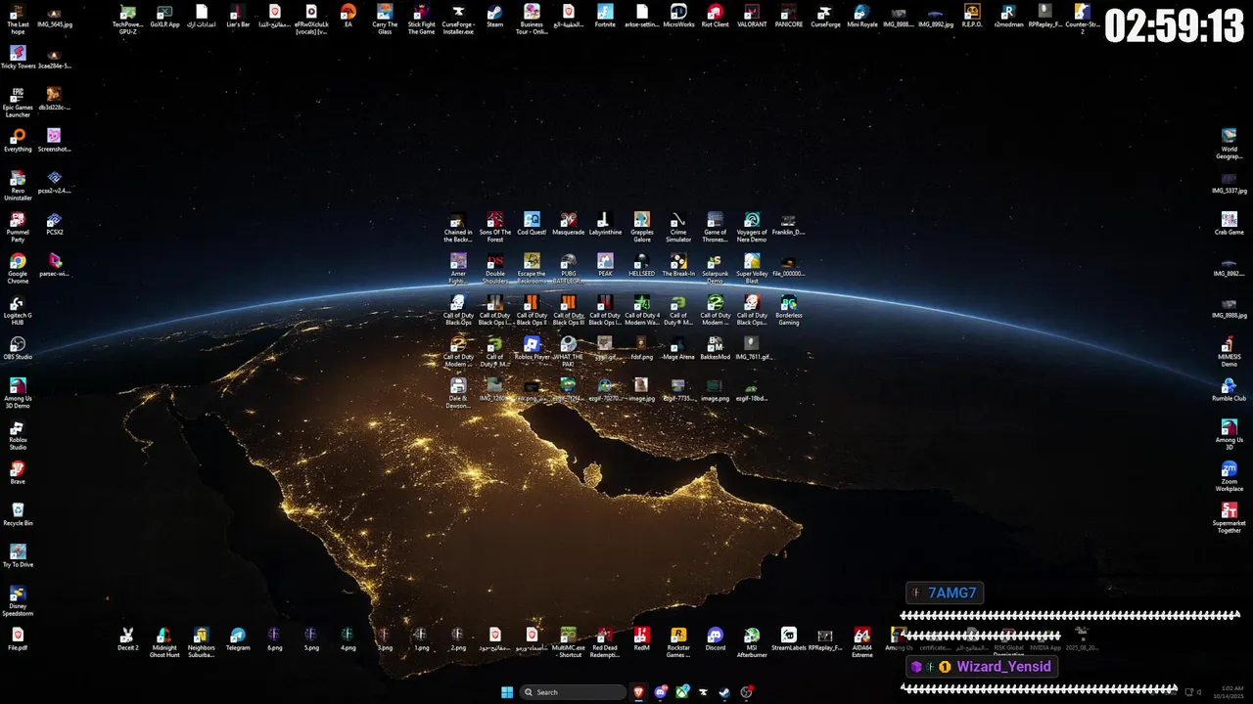Open the Steam desktop shortcut

point(495,16)
